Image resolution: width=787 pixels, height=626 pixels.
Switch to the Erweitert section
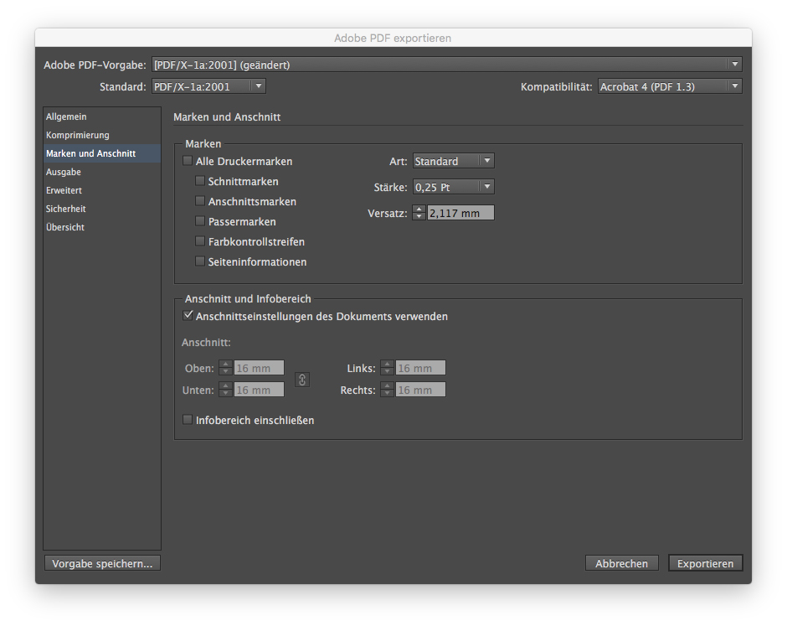click(102, 190)
